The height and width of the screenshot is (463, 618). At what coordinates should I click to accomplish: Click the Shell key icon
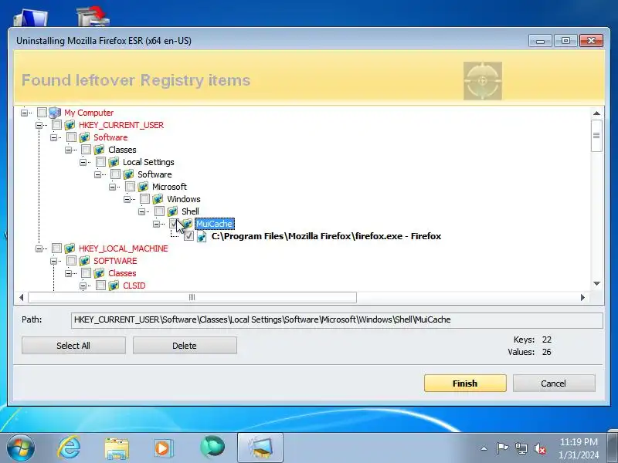coord(172,211)
